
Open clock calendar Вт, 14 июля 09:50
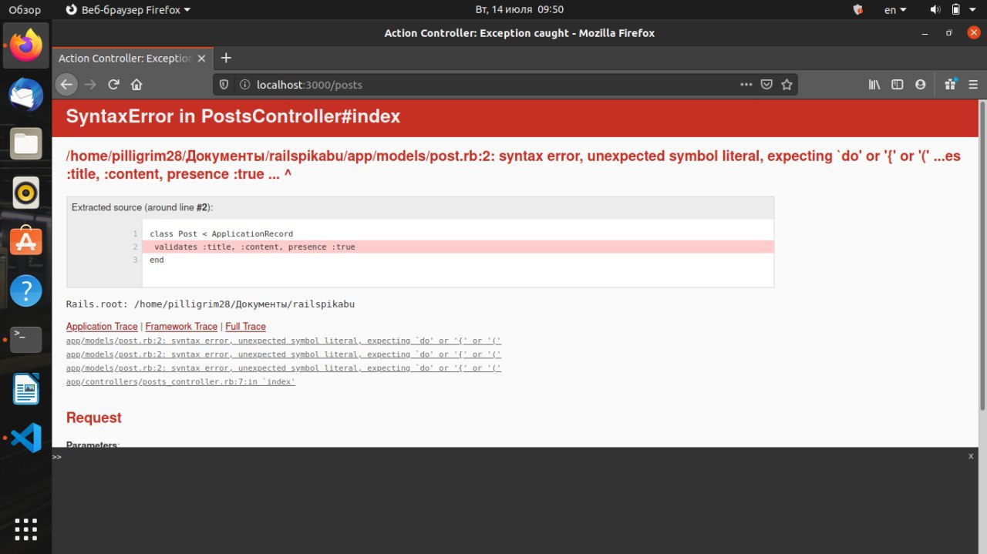(519, 9)
